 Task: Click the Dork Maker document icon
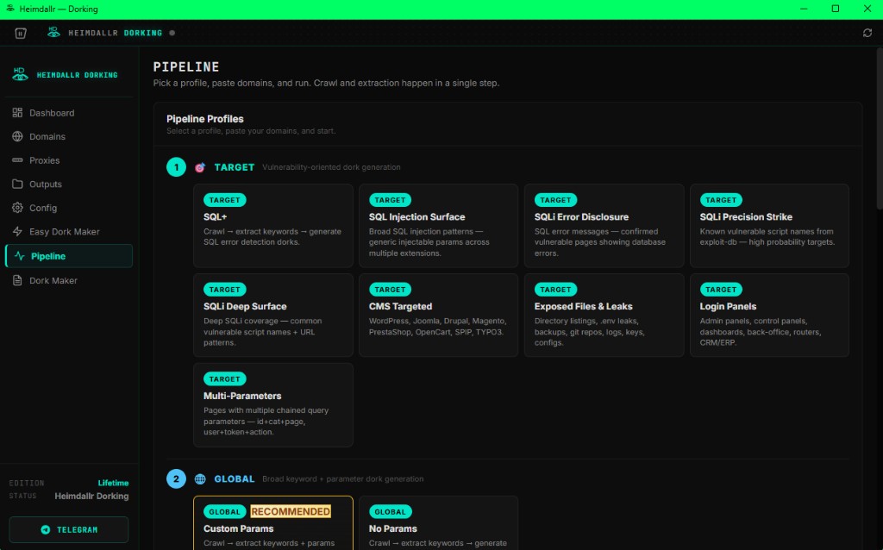click(x=17, y=280)
